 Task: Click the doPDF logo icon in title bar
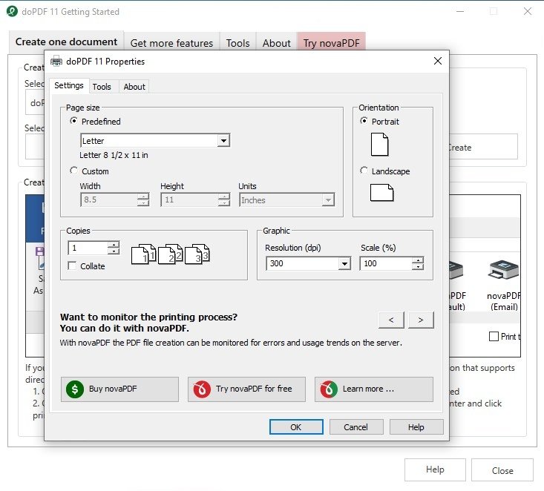(x=12, y=11)
